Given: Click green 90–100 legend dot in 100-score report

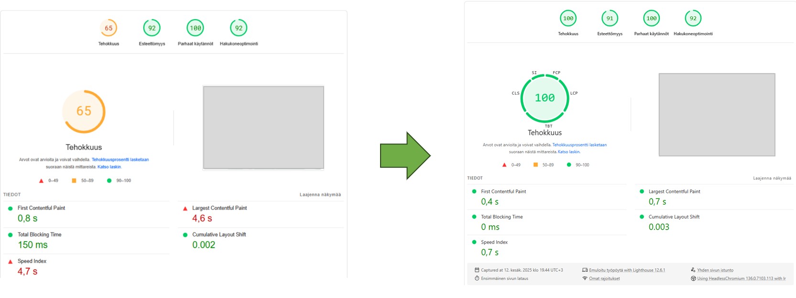Looking at the screenshot, I should pos(569,165).
